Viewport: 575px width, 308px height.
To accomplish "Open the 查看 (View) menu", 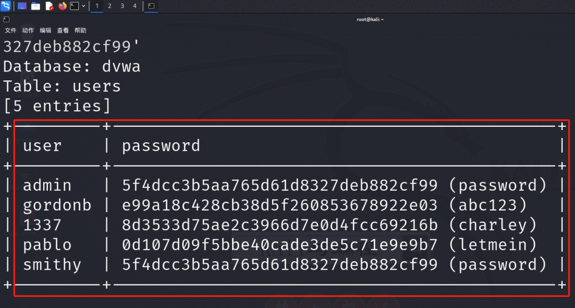I will (63, 30).
